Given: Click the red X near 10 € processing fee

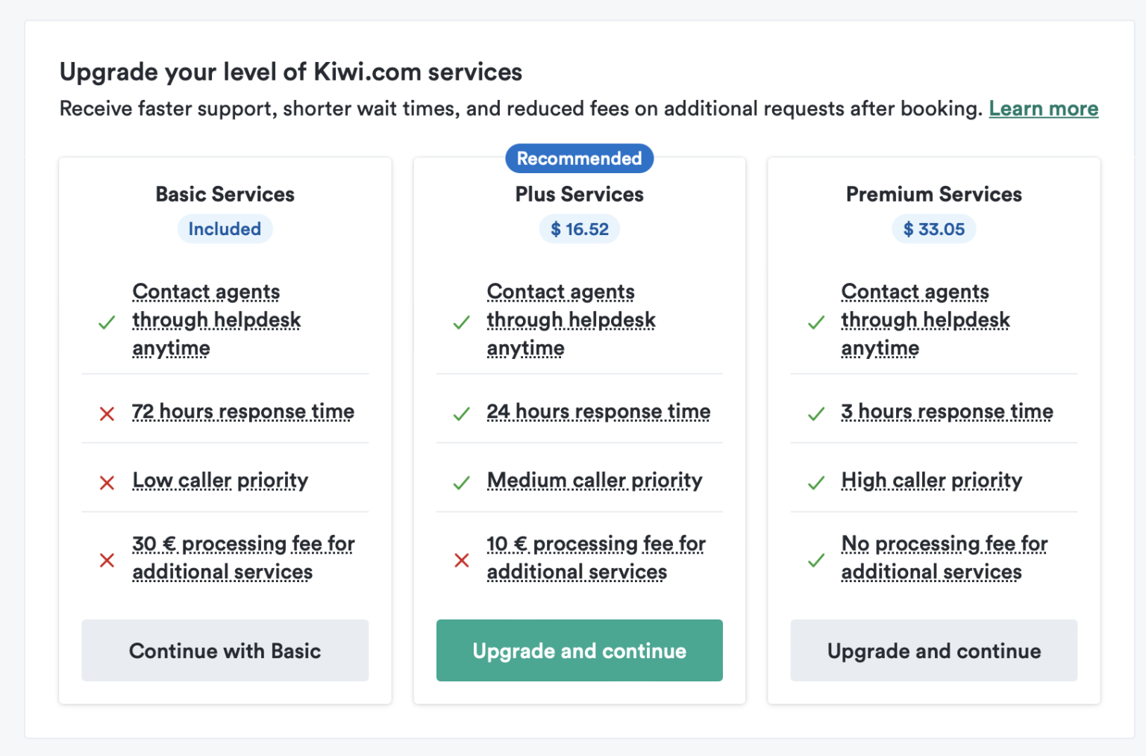Looking at the screenshot, I should 460,560.
